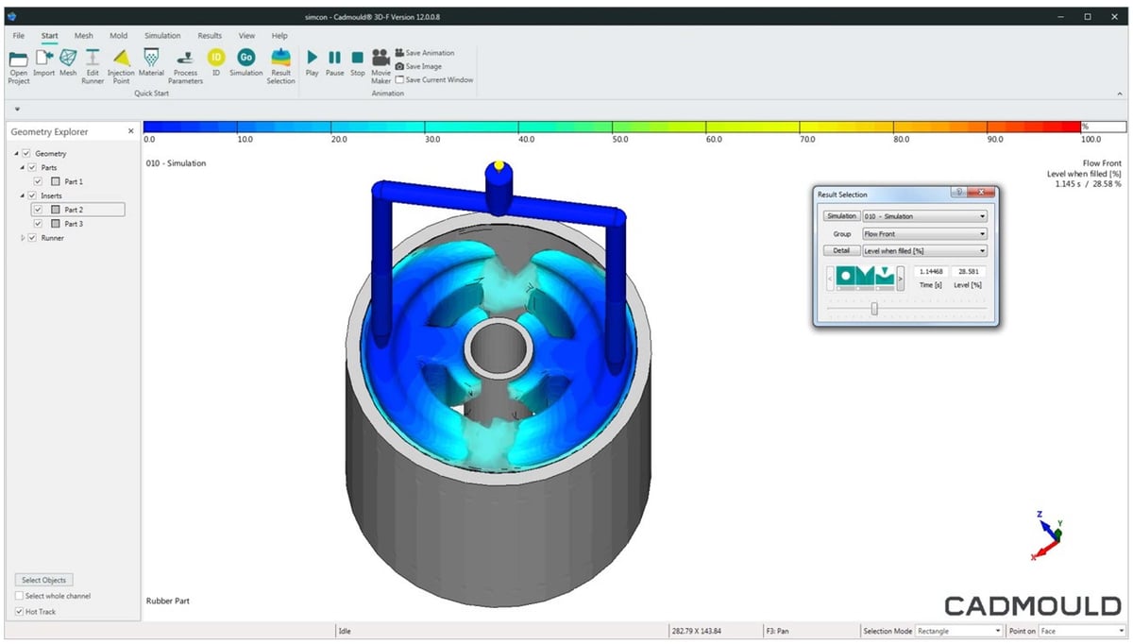The height and width of the screenshot is (644, 1133).
Task: Collapse the Inserts tree node
Action: coord(23,195)
